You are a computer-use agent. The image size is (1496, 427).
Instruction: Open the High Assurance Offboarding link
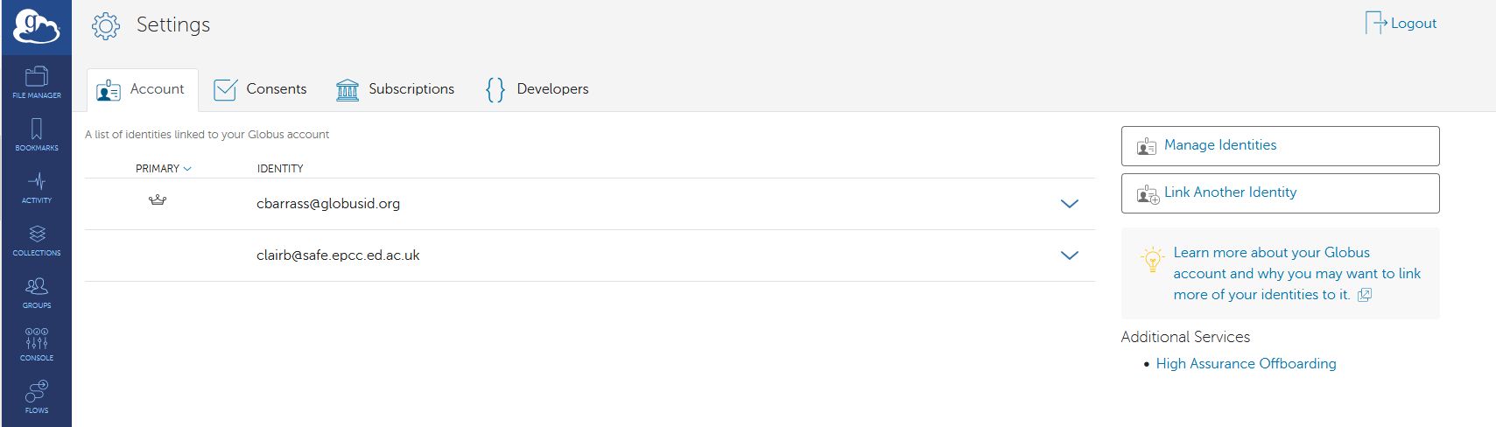pyautogui.click(x=1246, y=364)
